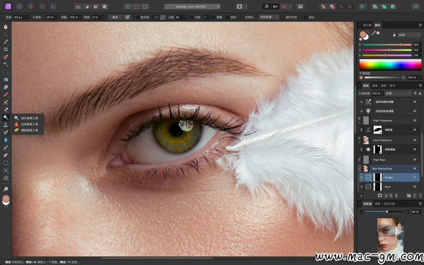This screenshot has height=265, width=424.
Task: Collapse the Skin Retouching group
Action: coord(360,168)
